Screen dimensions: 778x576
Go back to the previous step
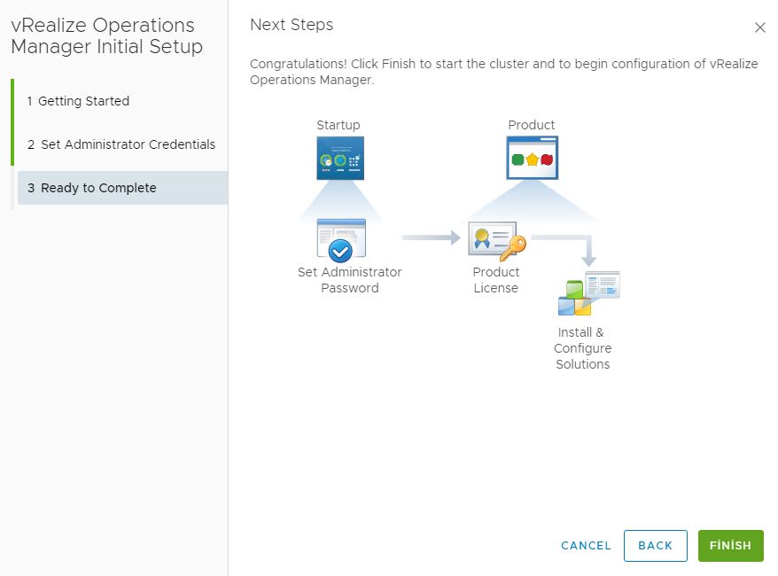tap(656, 546)
